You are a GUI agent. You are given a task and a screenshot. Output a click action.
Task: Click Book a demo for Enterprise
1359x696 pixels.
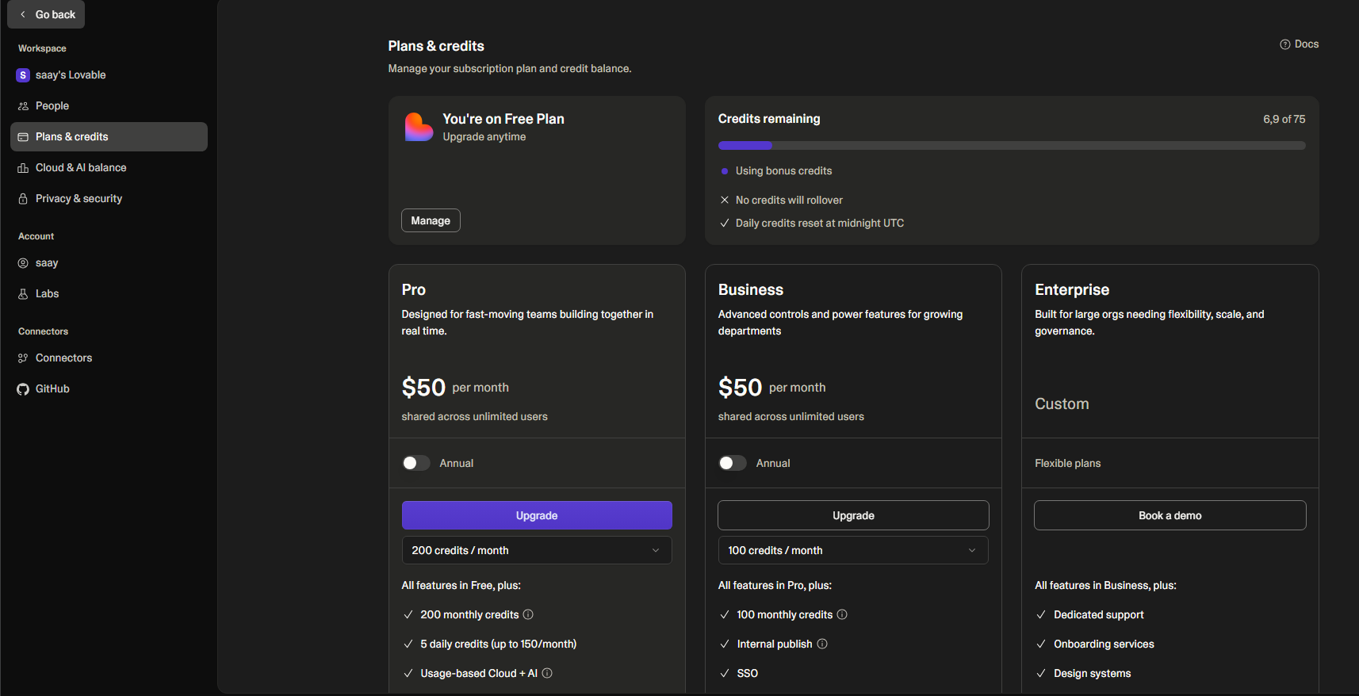[1170, 515]
